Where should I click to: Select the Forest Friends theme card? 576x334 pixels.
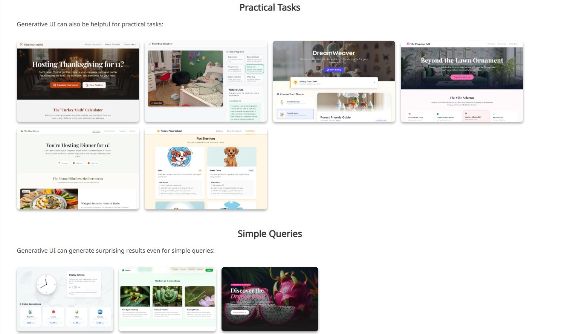point(295,114)
